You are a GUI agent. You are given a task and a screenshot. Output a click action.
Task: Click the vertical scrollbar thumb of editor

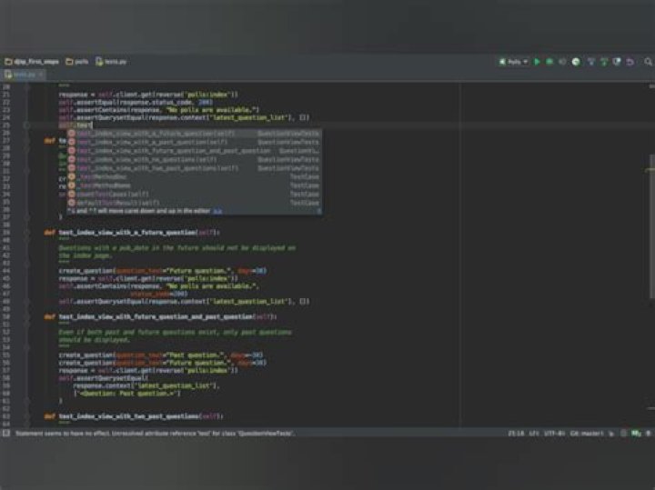pyautogui.click(x=651, y=226)
